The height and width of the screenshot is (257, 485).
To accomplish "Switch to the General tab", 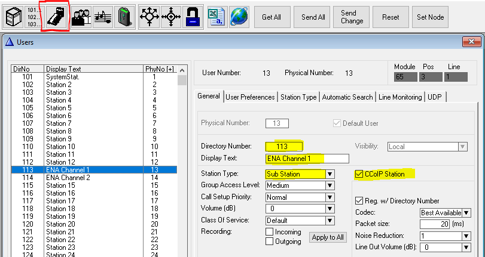I will pyautogui.click(x=209, y=96).
